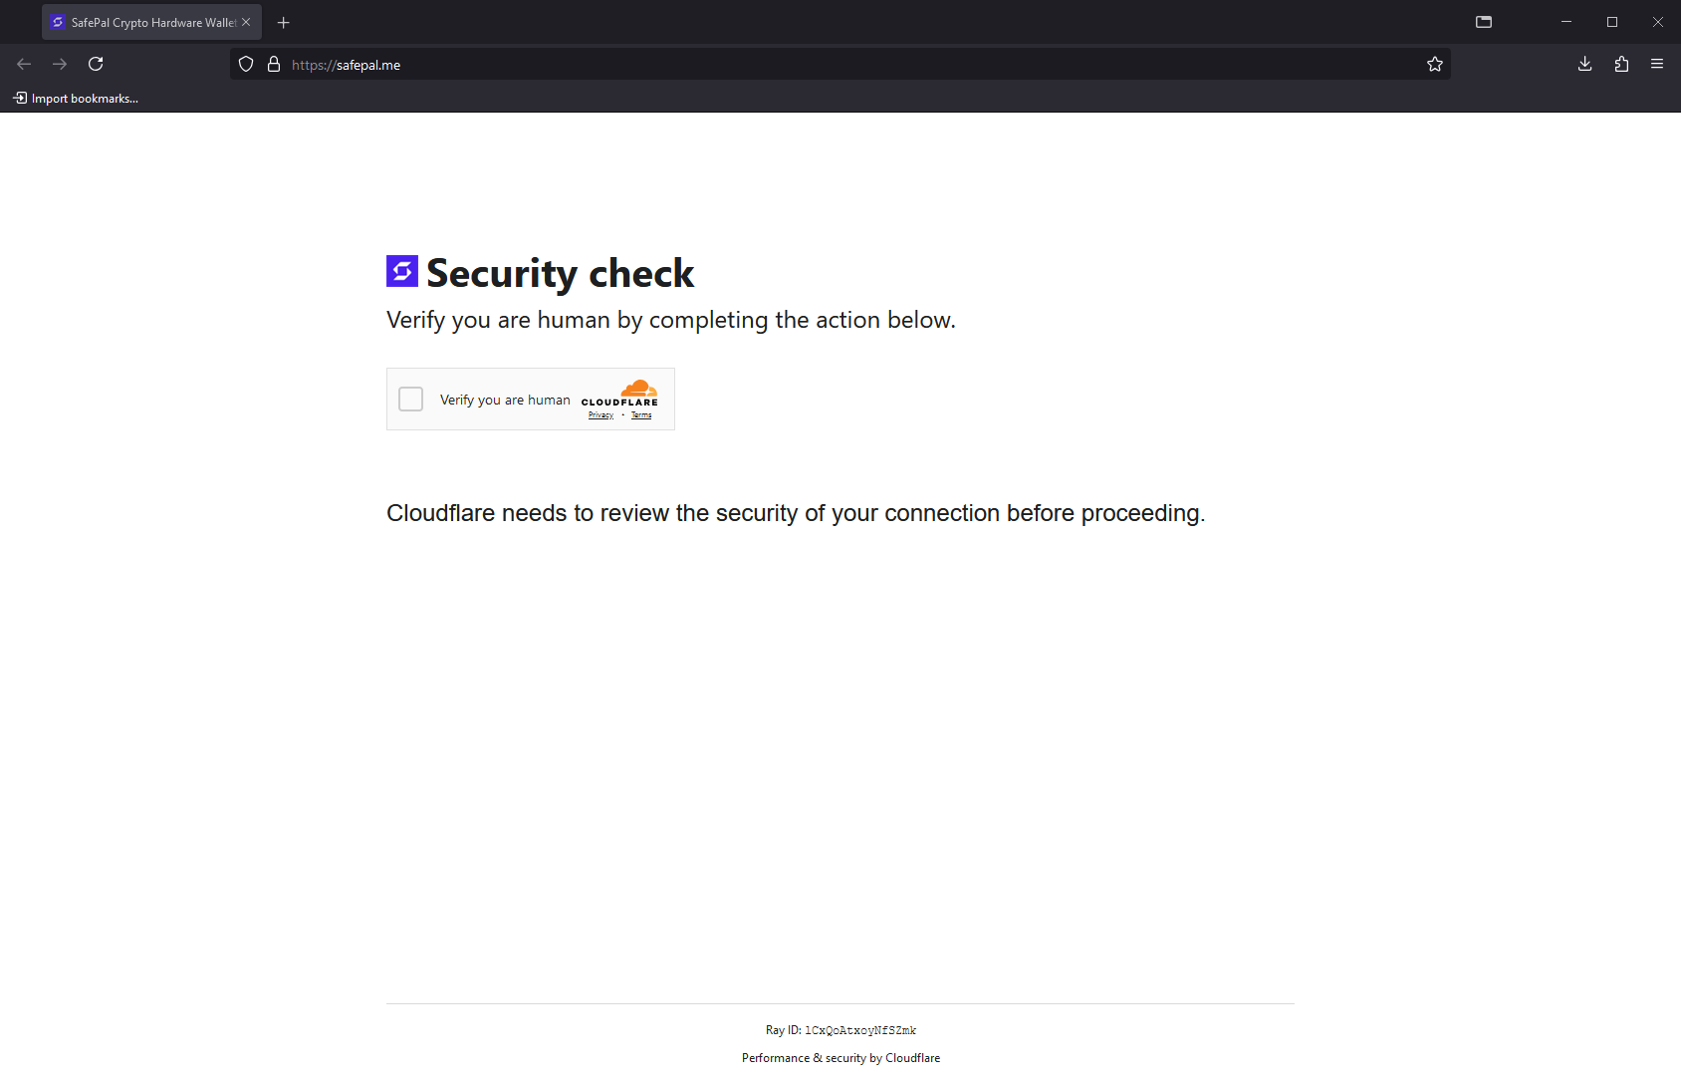
Task: Open the Extensions menu
Action: pyautogui.click(x=1621, y=64)
